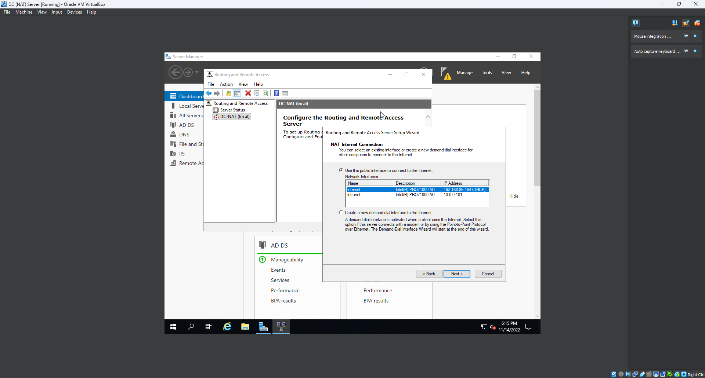Image resolution: width=705 pixels, height=378 pixels.
Task: Open Server Manager Manage menu
Action: pyautogui.click(x=464, y=73)
